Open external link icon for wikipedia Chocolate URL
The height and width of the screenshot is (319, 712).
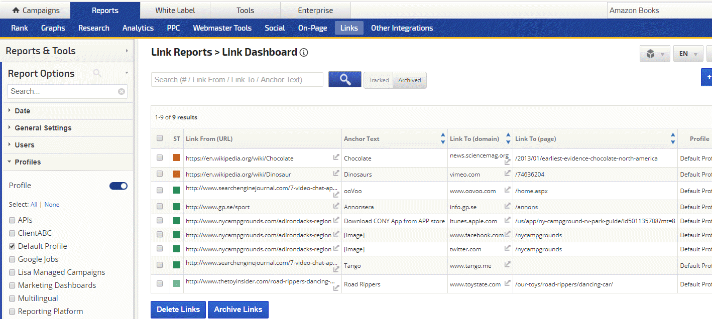coord(336,157)
